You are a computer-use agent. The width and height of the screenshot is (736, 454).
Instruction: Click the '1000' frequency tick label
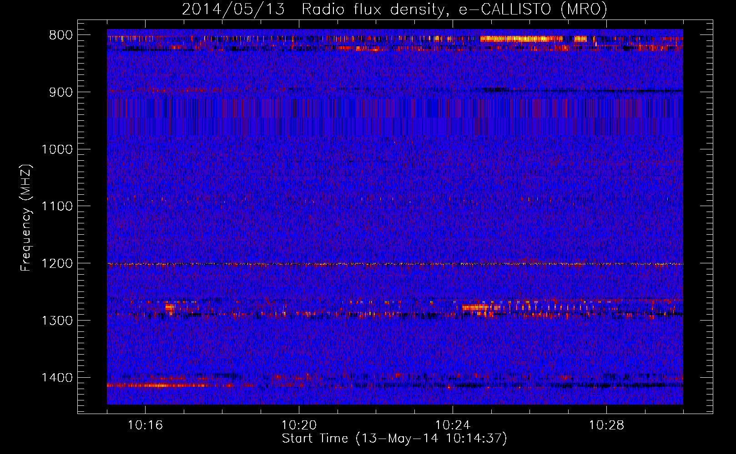(x=57, y=149)
